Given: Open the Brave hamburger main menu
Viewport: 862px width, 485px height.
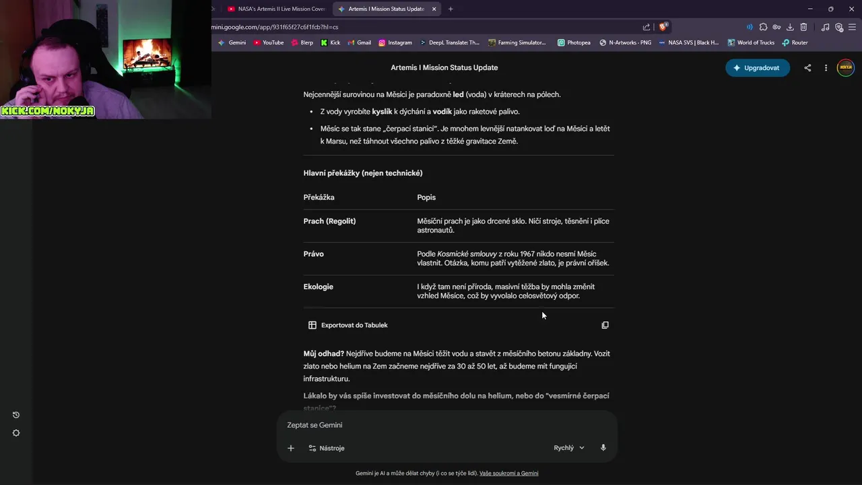Looking at the screenshot, I should [852, 27].
